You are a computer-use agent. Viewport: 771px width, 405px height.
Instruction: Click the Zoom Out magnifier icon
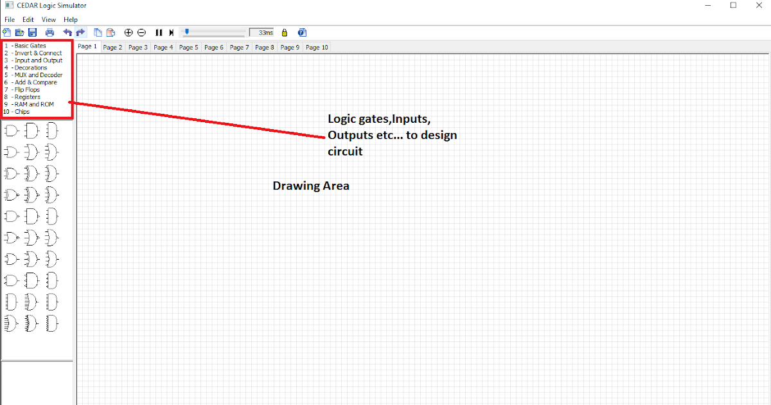[141, 32]
